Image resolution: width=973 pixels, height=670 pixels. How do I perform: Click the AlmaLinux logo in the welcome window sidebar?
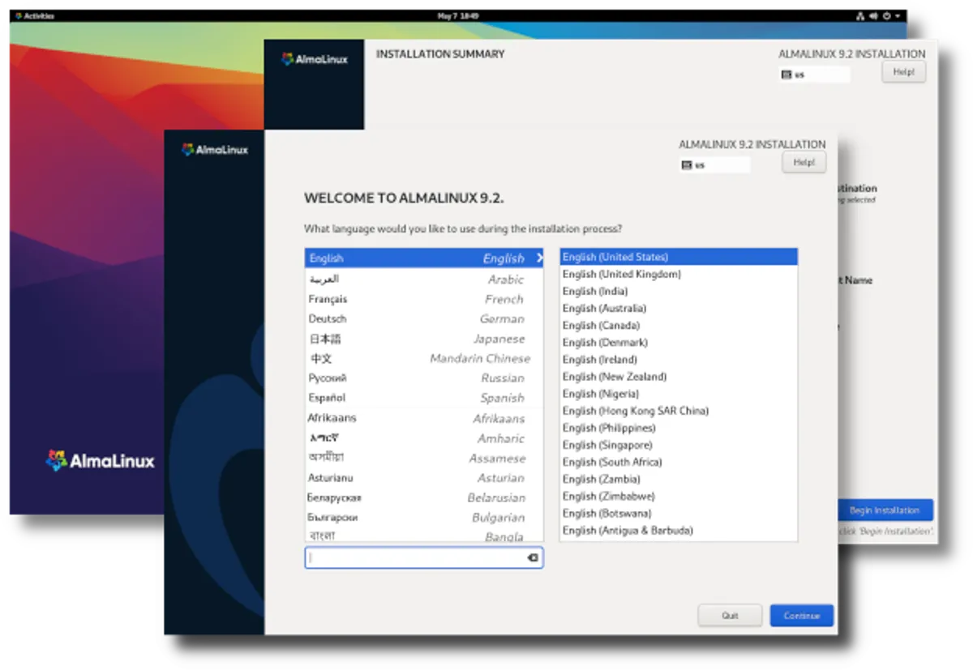215,149
